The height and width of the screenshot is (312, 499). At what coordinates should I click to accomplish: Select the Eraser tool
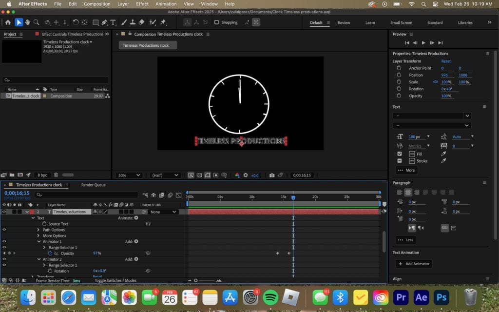141,22
